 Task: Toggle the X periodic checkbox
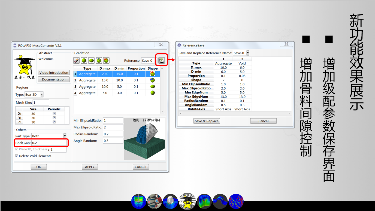(x=54, y=114)
